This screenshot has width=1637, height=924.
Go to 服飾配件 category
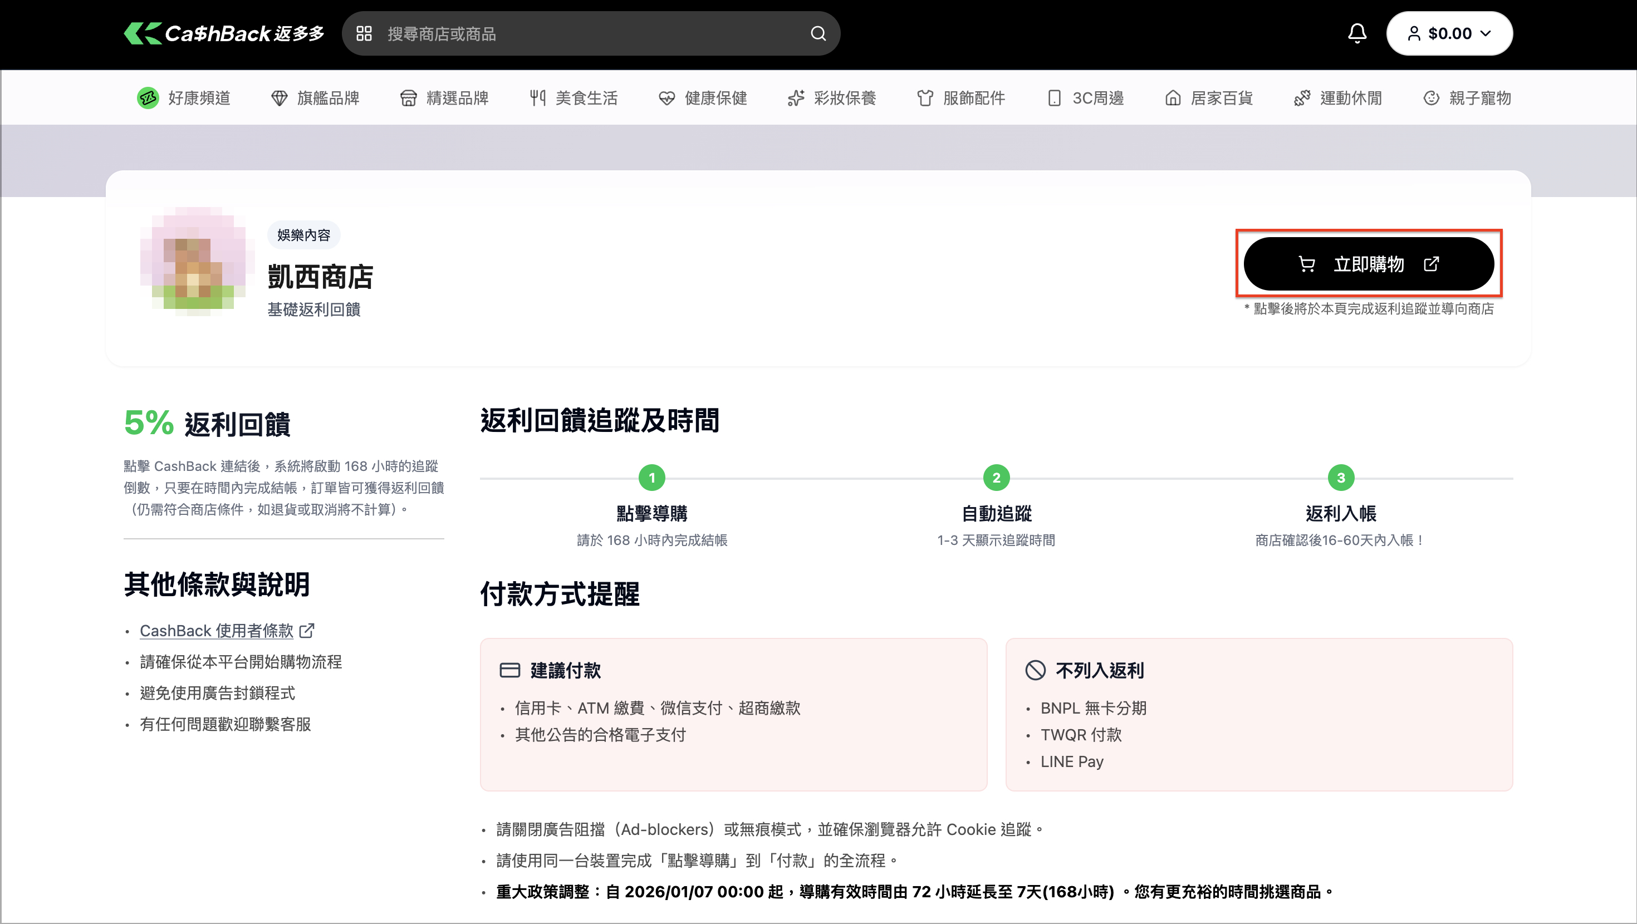coord(961,98)
